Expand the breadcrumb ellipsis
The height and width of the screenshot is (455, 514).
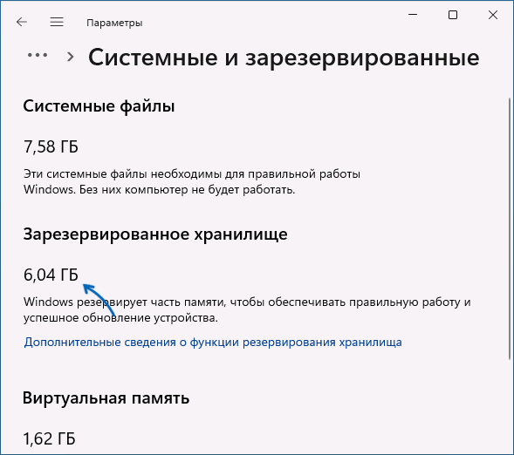[x=38, y=55]
